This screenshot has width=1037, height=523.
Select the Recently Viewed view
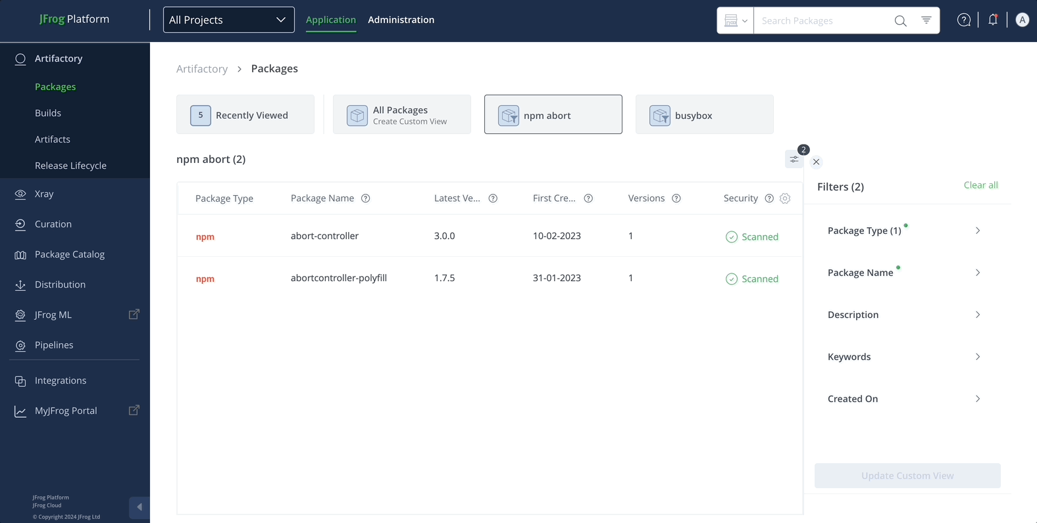coord(245,114)
